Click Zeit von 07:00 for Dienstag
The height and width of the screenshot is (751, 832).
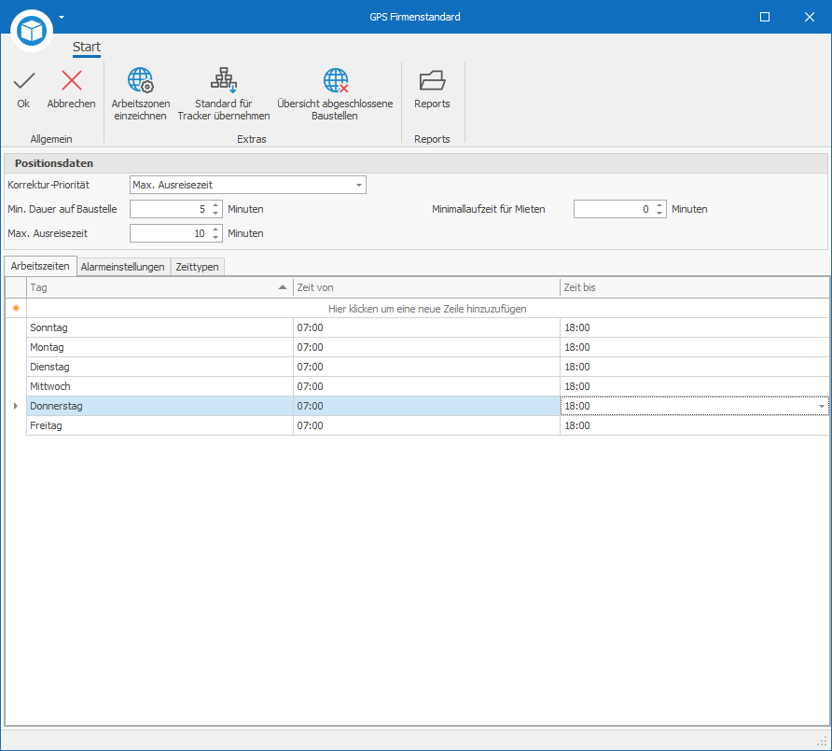(426, 367)
